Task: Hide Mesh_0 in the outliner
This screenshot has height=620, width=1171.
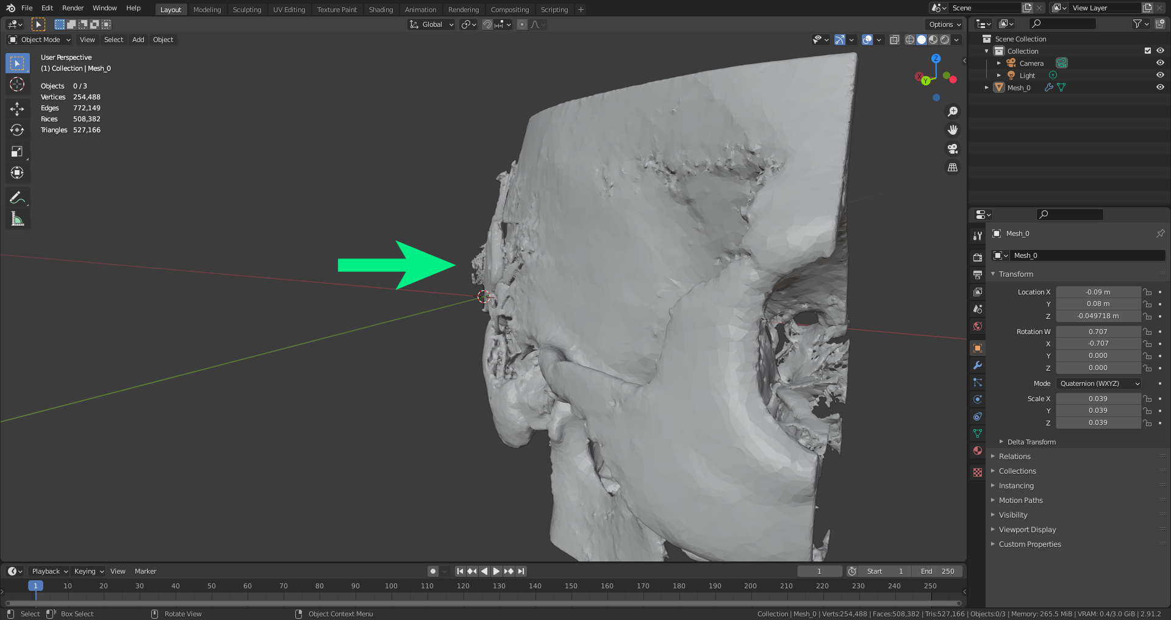Action: 1160,87
